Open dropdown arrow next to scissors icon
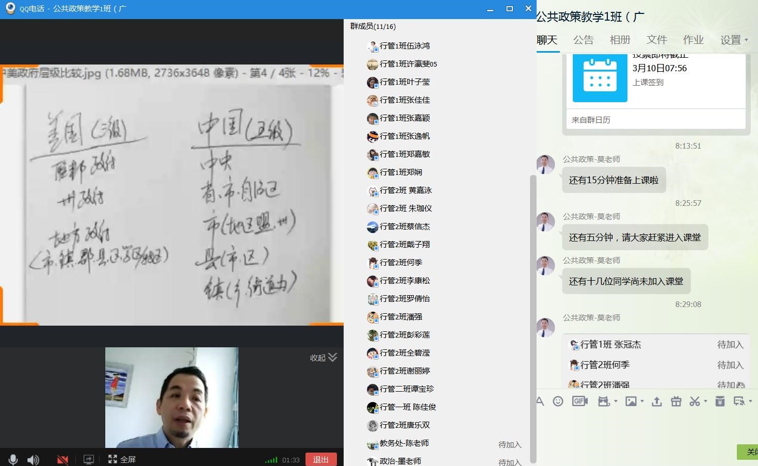Screen dimensions: 758x466 tap(705, 401)
